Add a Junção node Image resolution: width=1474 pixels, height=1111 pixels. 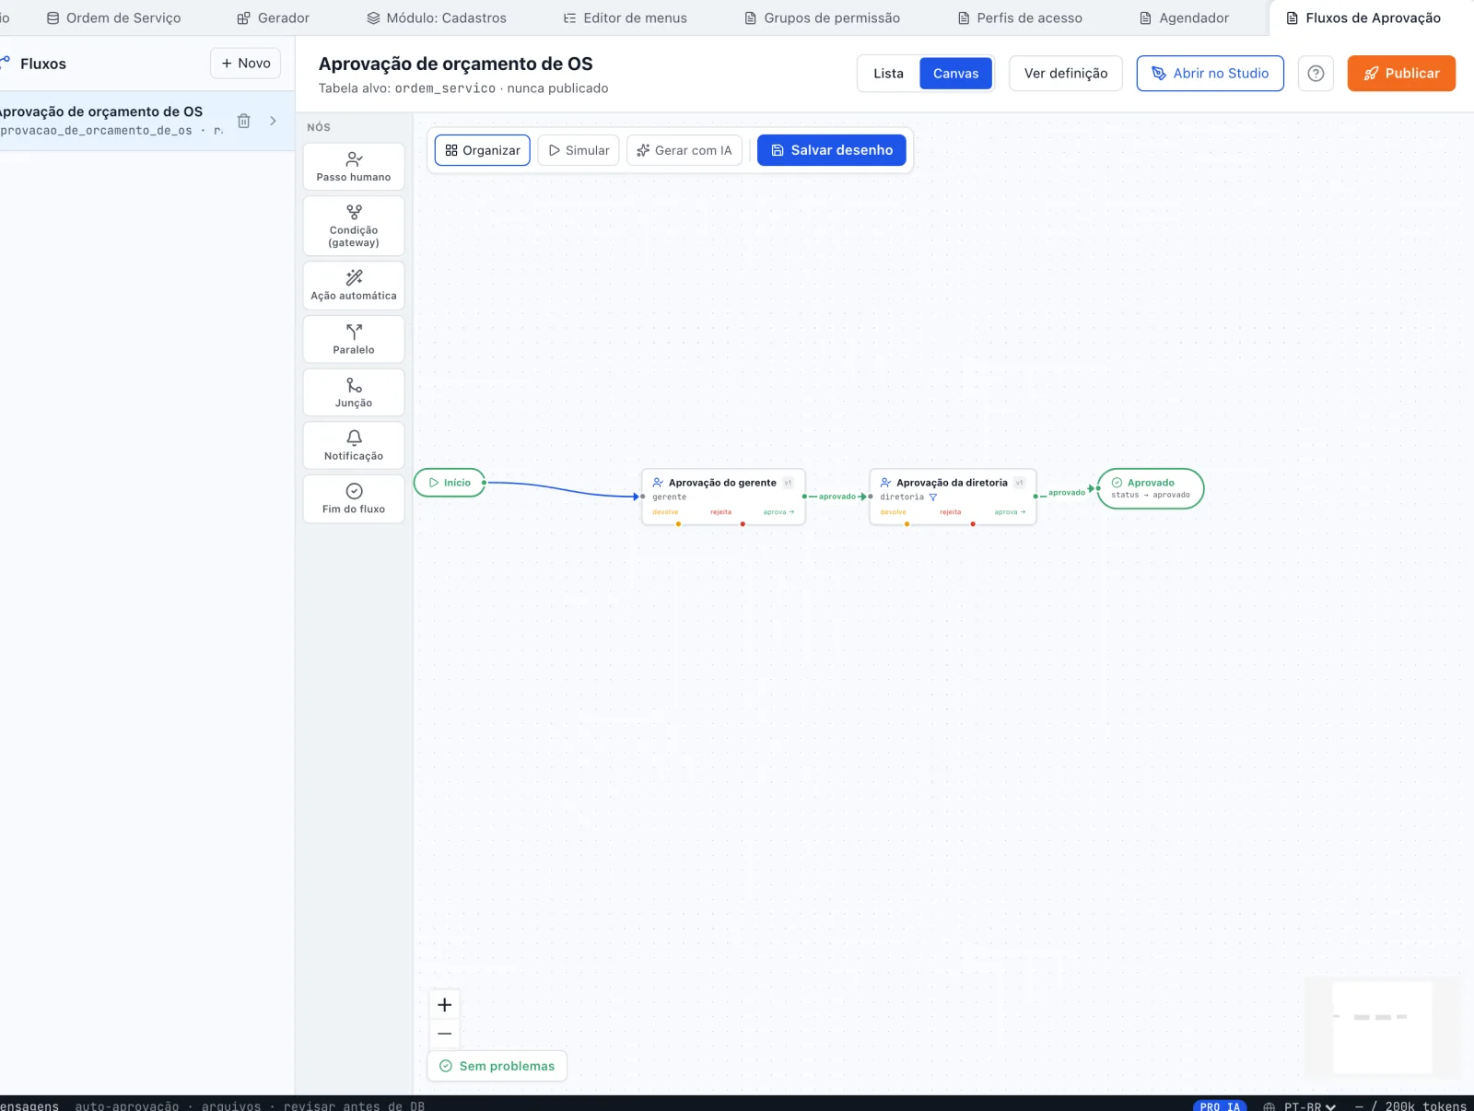[354, 392]
